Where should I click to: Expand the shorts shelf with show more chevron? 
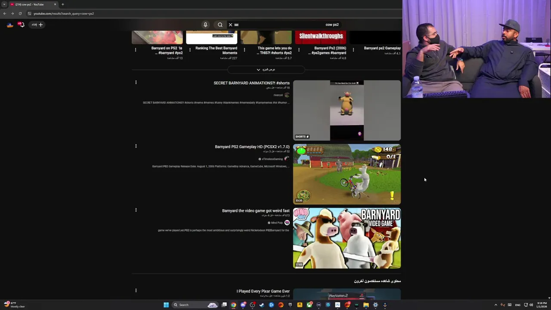coord(266,69)
